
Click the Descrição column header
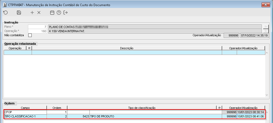tap(127, 48)
